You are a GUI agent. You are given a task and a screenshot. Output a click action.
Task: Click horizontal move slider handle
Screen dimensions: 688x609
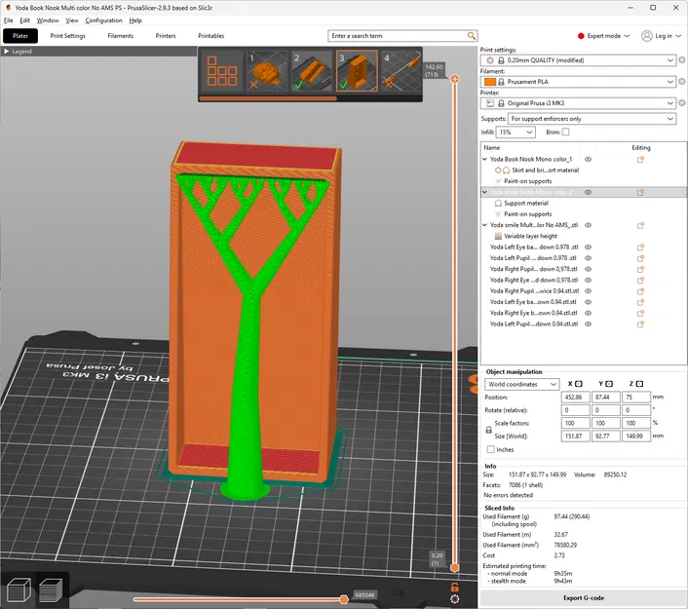pos(344,599)
